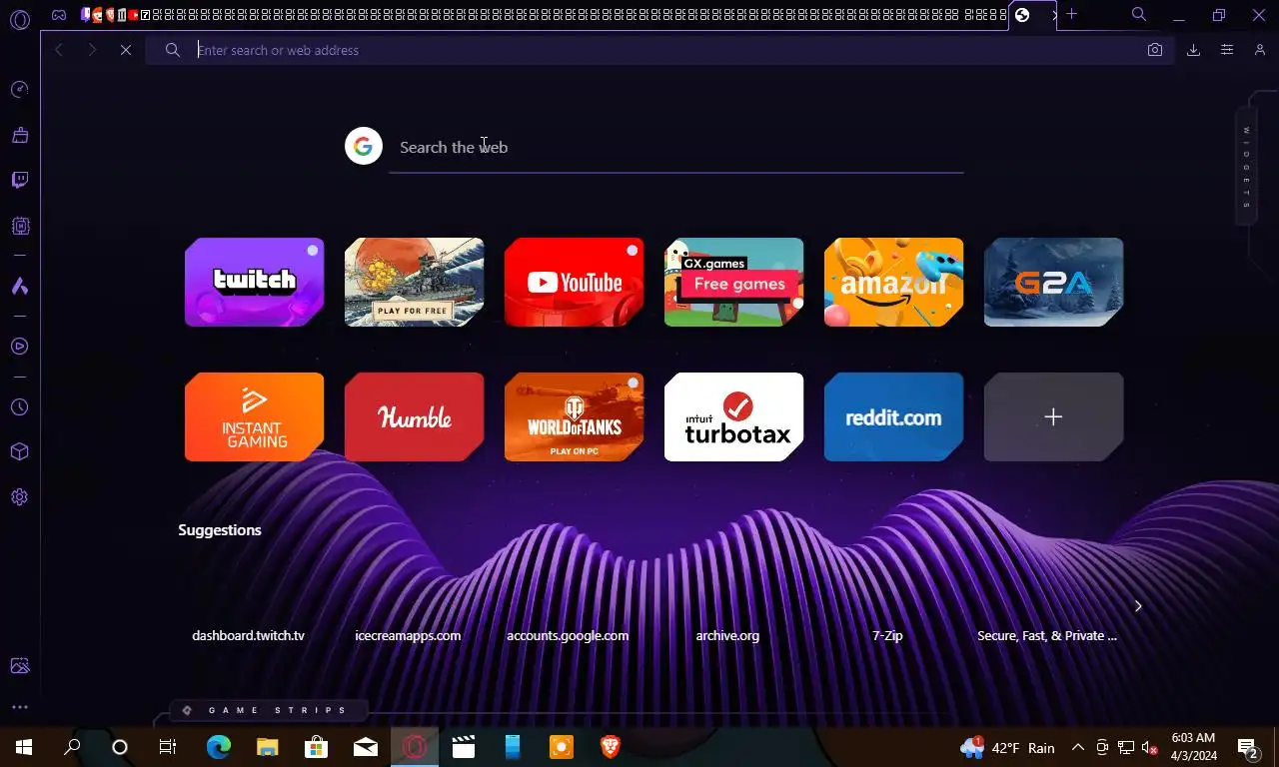The height and width of the screenshot is (767, 1279).
Task: Click the address bar field
Action: coord(659,50)
